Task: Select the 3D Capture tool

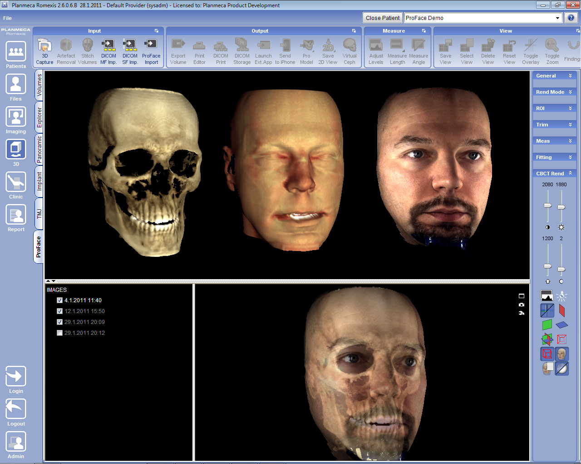Action: point(44,50)
